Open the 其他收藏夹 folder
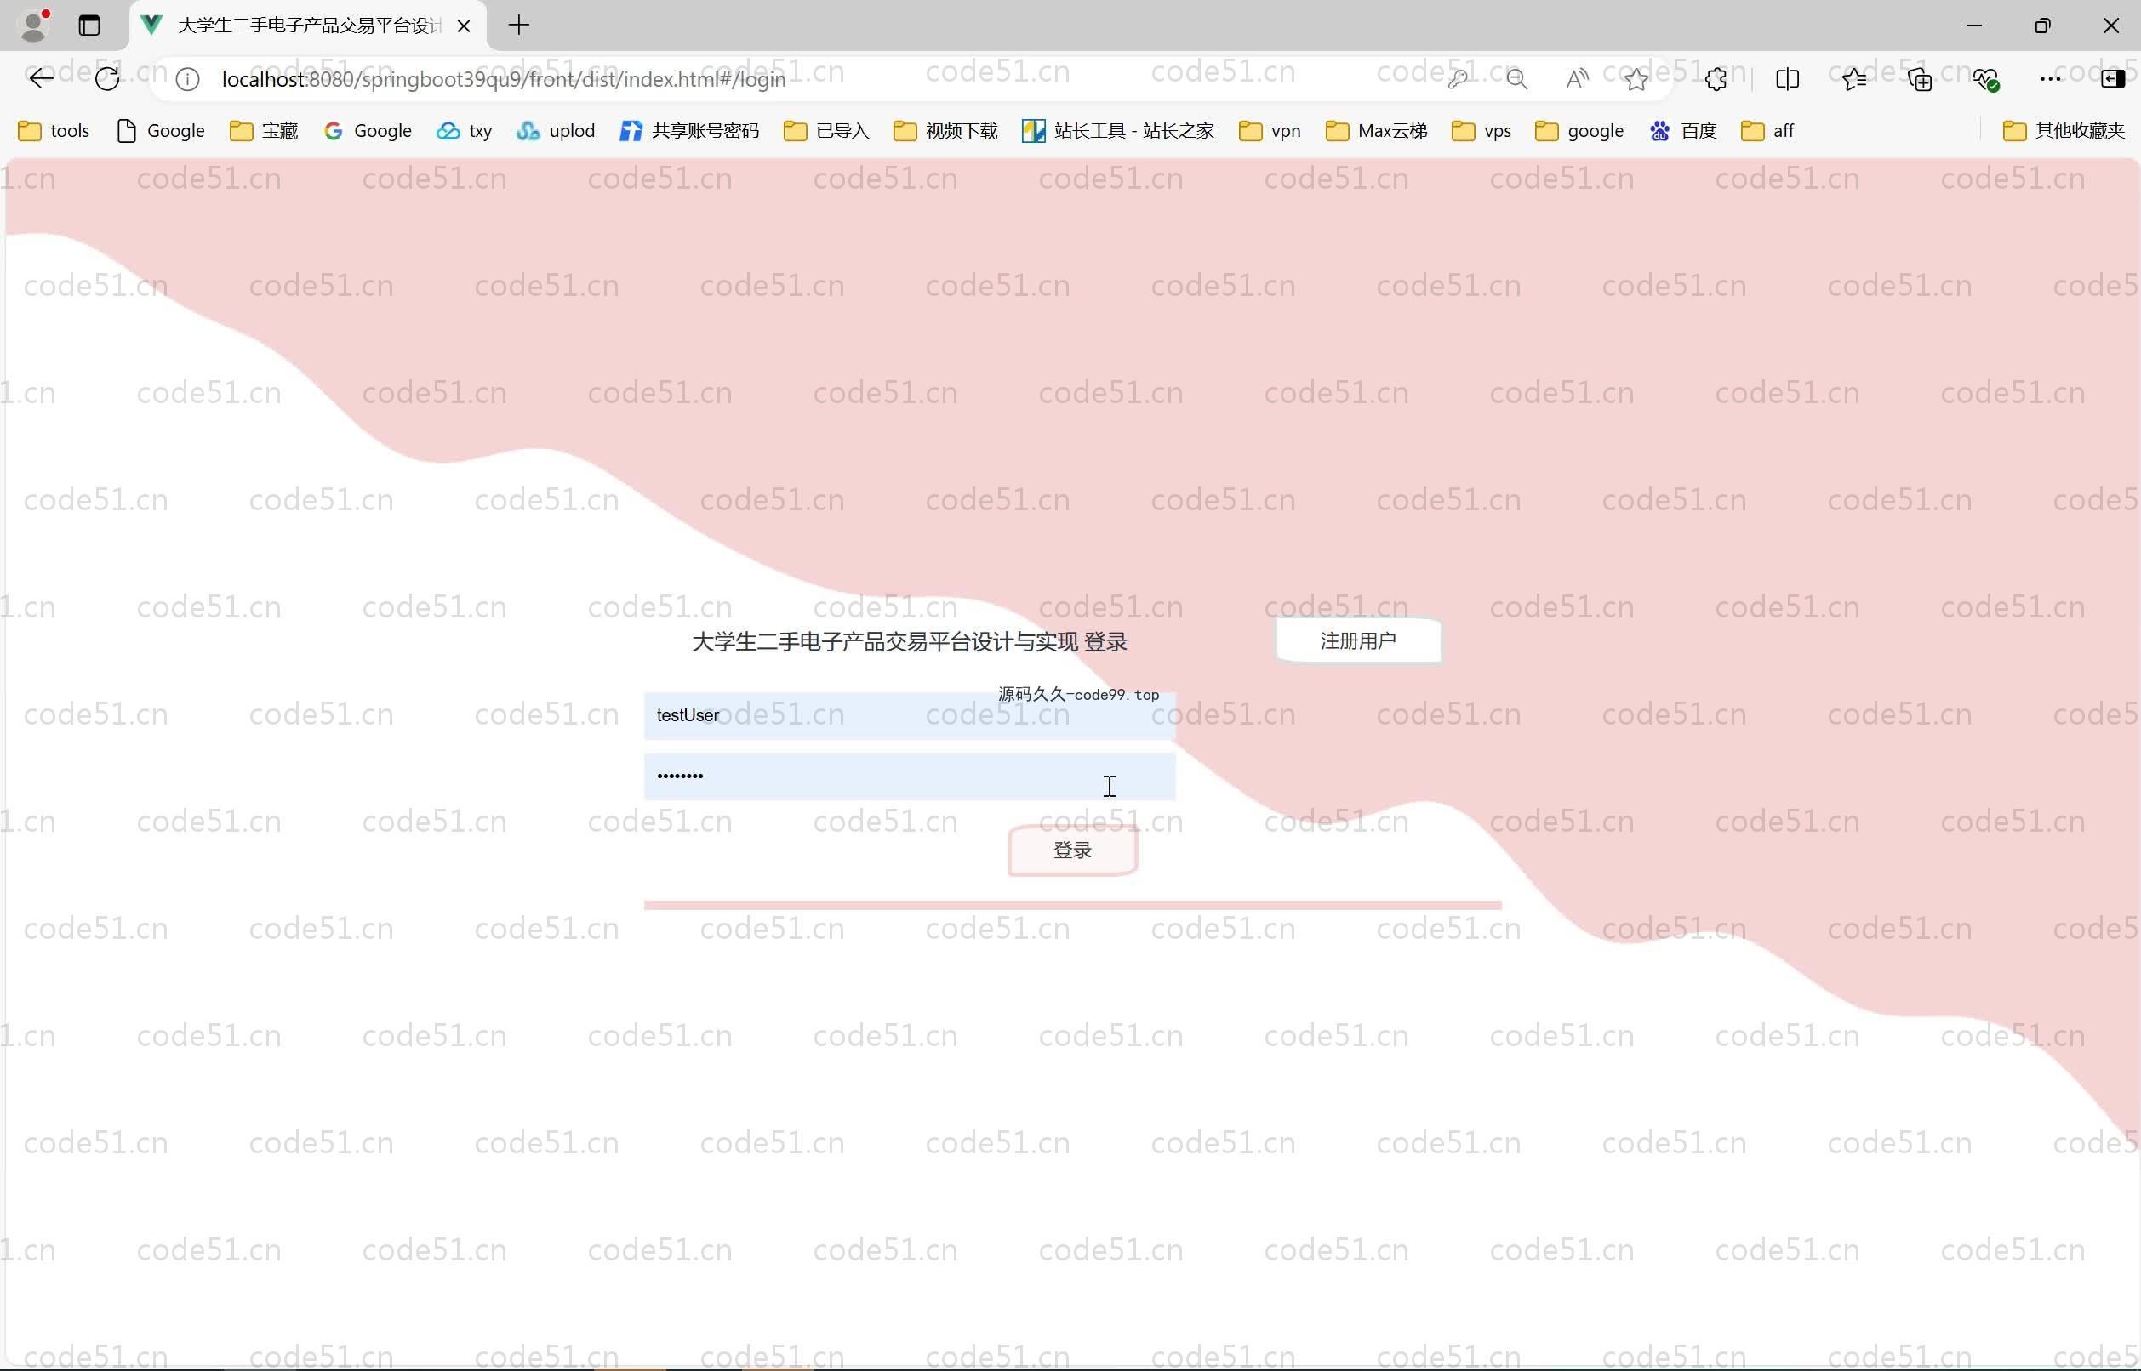Screen dimensions: 2141x1371 point(2063,131)
